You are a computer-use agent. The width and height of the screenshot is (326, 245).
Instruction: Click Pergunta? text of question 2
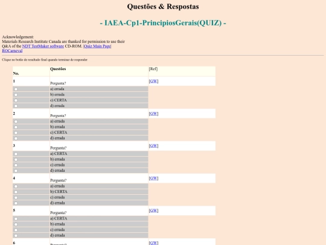click(x=58, y=116)
